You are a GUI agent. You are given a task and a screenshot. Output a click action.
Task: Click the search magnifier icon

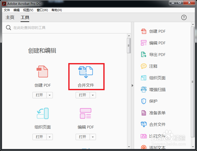[x=8, y=28]
